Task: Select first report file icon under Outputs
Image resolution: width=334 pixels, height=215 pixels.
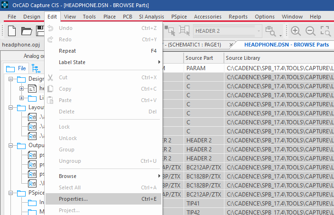Action: [32, 155]
